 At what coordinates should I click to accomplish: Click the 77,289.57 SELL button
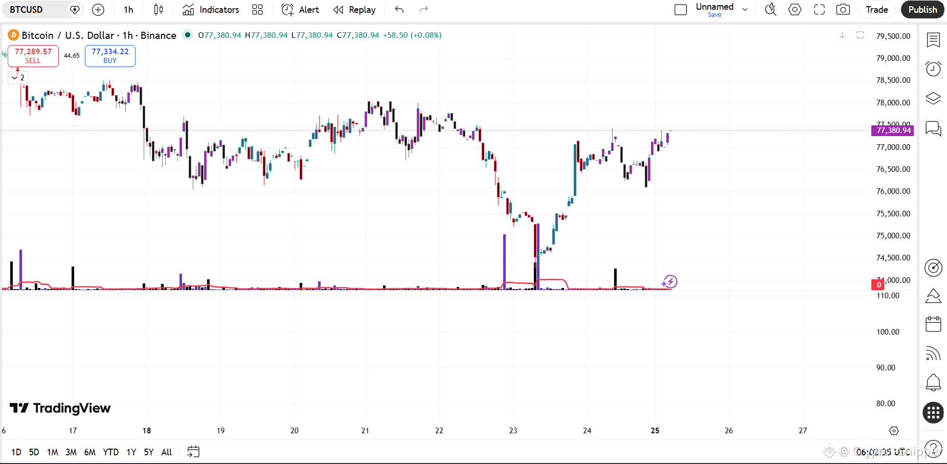(33, 56)
